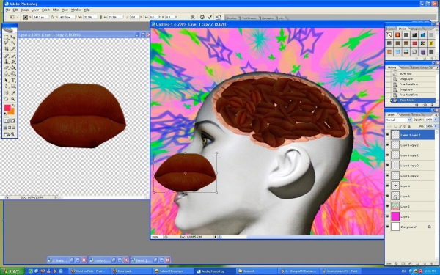Open the layer Opacity slider arrow
Image resolution: width=440 pixels, height=275 pixels.
click(x=436, y=120)
